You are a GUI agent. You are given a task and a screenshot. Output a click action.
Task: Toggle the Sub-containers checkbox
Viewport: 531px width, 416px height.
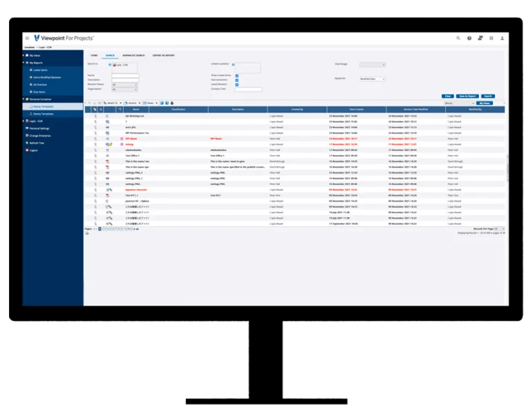[236, 80]
